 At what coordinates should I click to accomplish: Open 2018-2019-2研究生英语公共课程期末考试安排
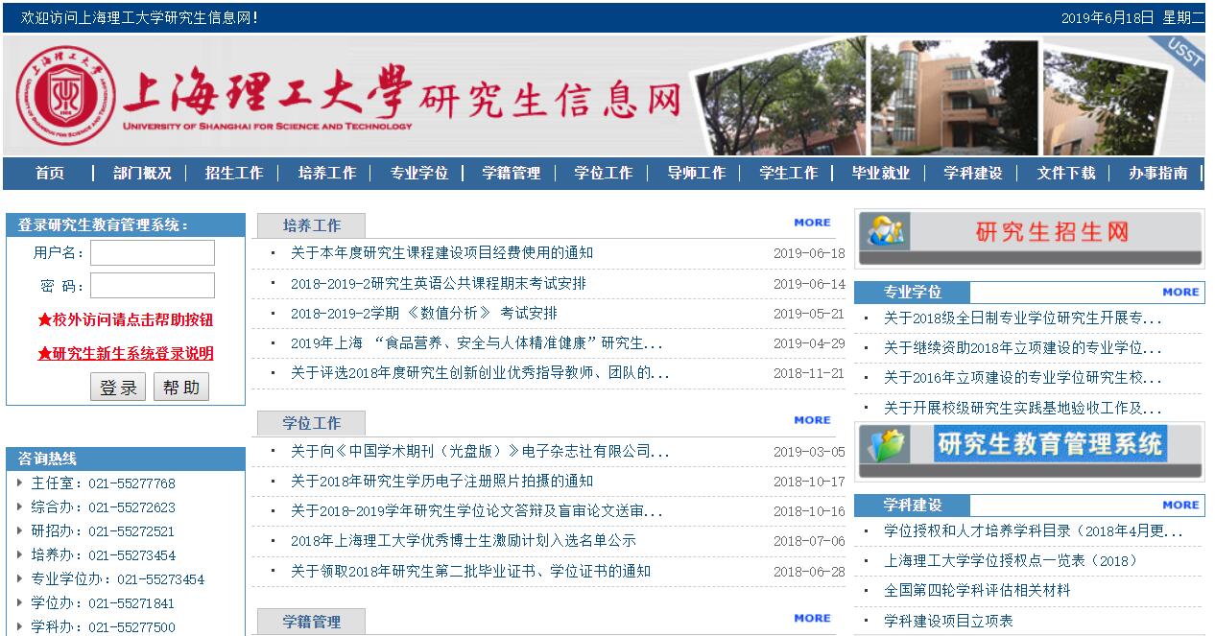coord(439,284)
